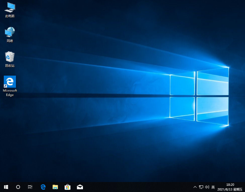The width and height of the screenshot is (245, 192).
Task: Open File Explorer from the taskbar
Action: (x=55, y=187)
